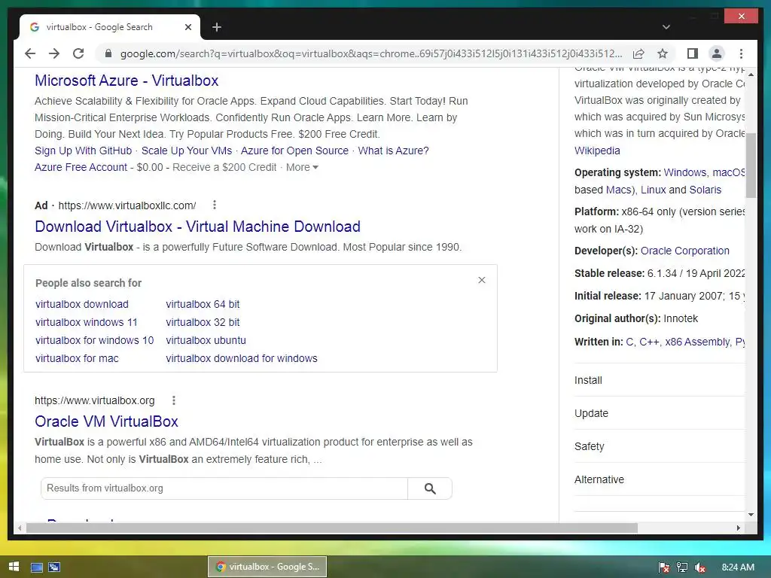Expand the Alternative section in the knowledge panel
This screenshot has height=578, width=771.
pos(660,479)
